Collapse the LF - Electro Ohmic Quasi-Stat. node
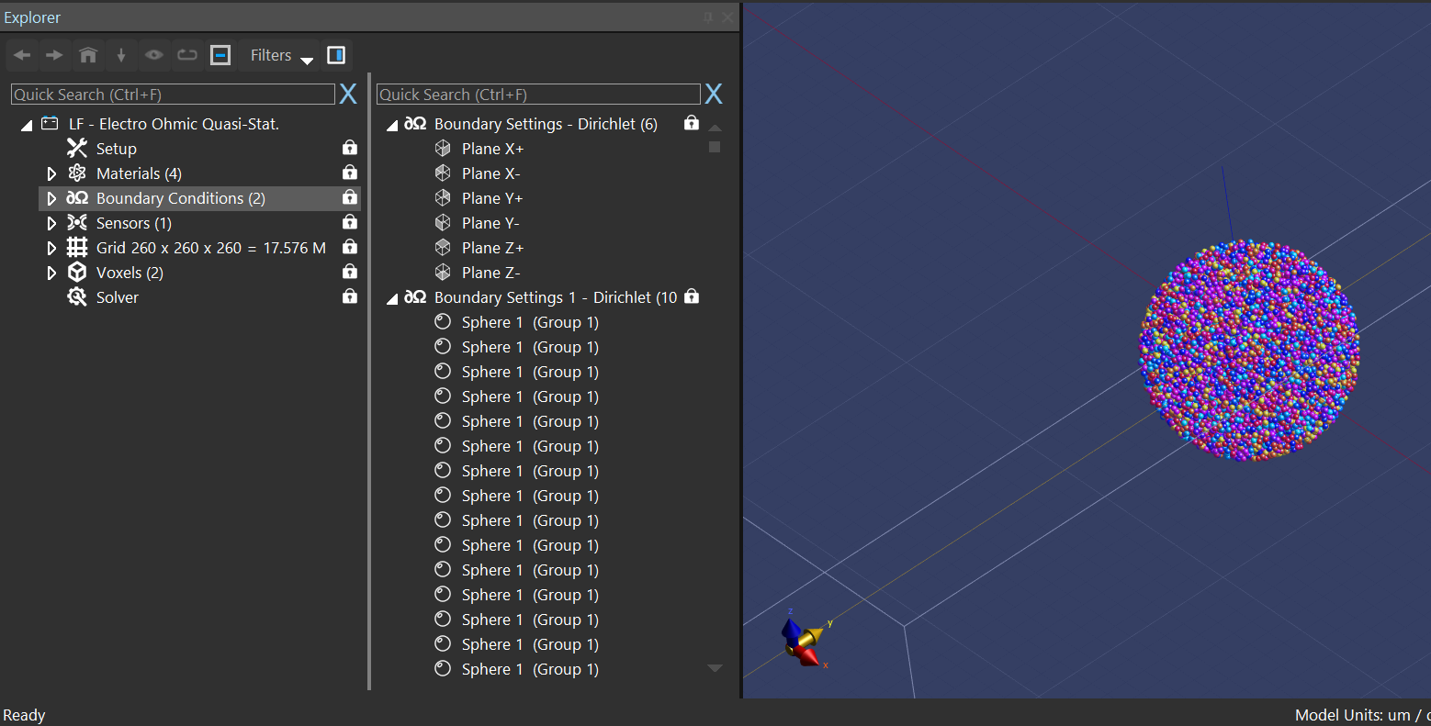The width and height of the screenshot is (1431, 726). click(27, 125)
